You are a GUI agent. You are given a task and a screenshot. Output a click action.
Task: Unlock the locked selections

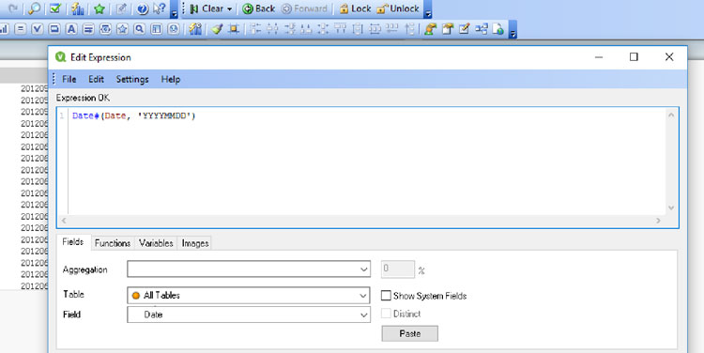(398, 8)
